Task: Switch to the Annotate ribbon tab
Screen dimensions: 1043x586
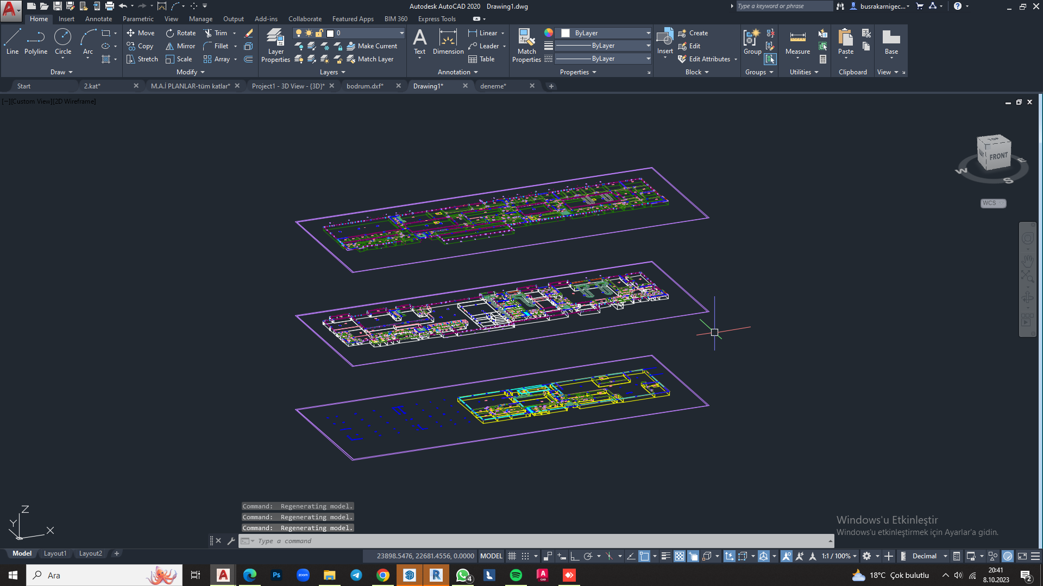Action: [98, 18]
